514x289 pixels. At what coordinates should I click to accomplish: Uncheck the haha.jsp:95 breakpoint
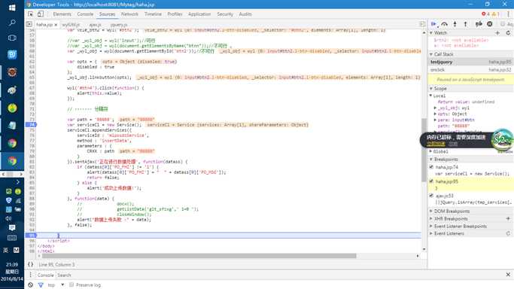tap(431, 181)
